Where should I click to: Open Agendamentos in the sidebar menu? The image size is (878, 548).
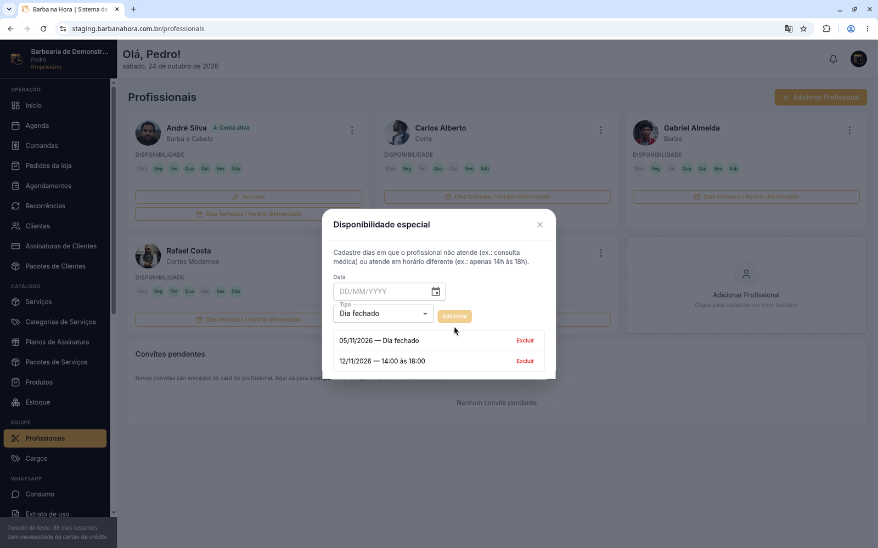pyautogui.click(x=55, y=186)
